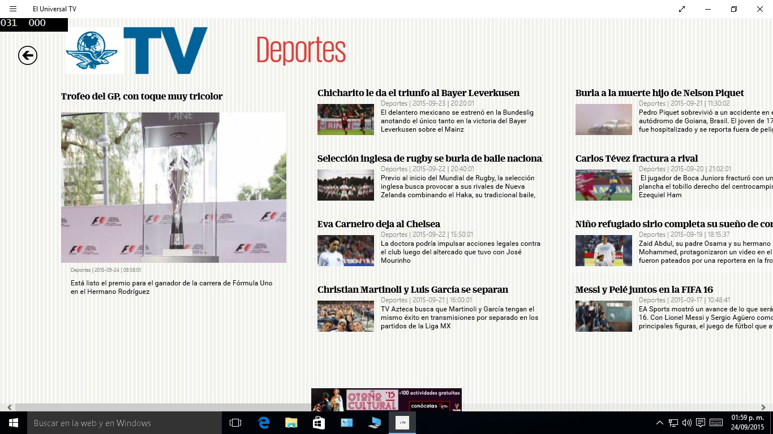Open touch keyboard tray icon

tap(716, 423)
